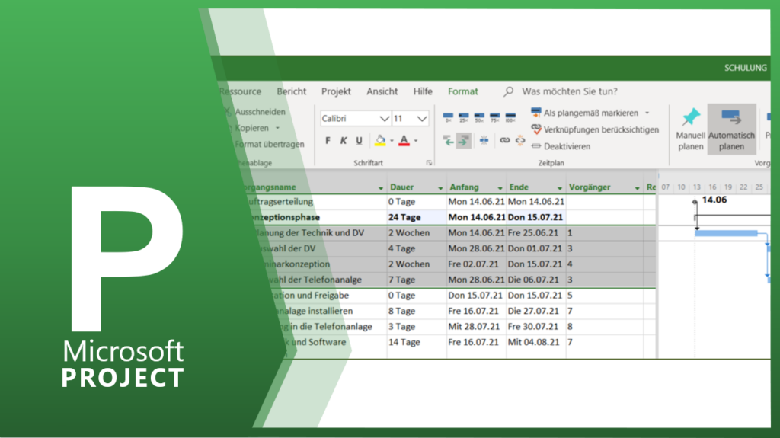Click the Deaktivieren button

[561, 146]
